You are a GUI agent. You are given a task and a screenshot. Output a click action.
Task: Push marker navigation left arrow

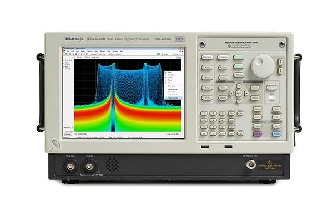point(231,94)
